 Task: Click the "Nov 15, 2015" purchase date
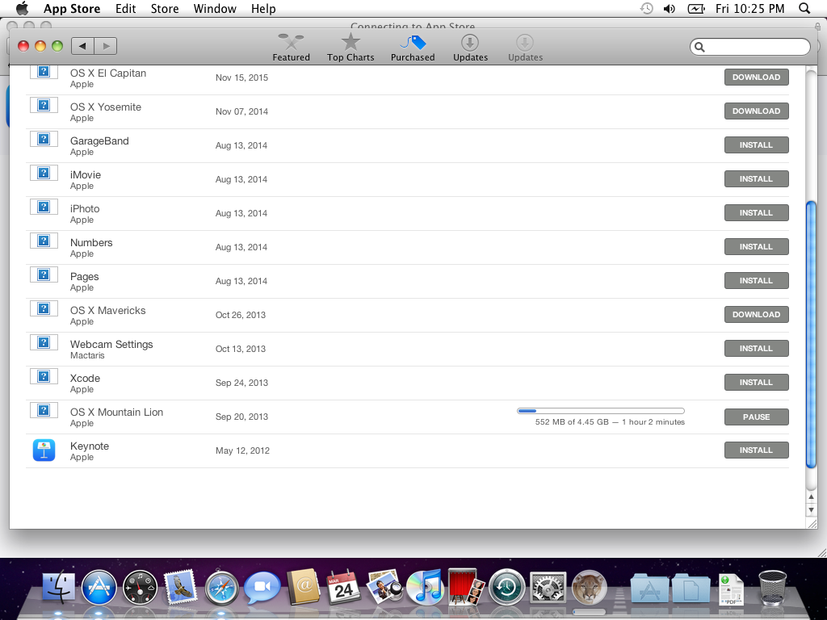[x=241, y=77]
